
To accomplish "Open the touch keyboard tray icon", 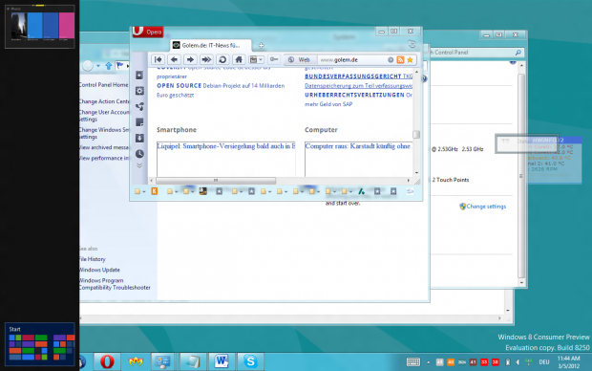I will (413, 362).
